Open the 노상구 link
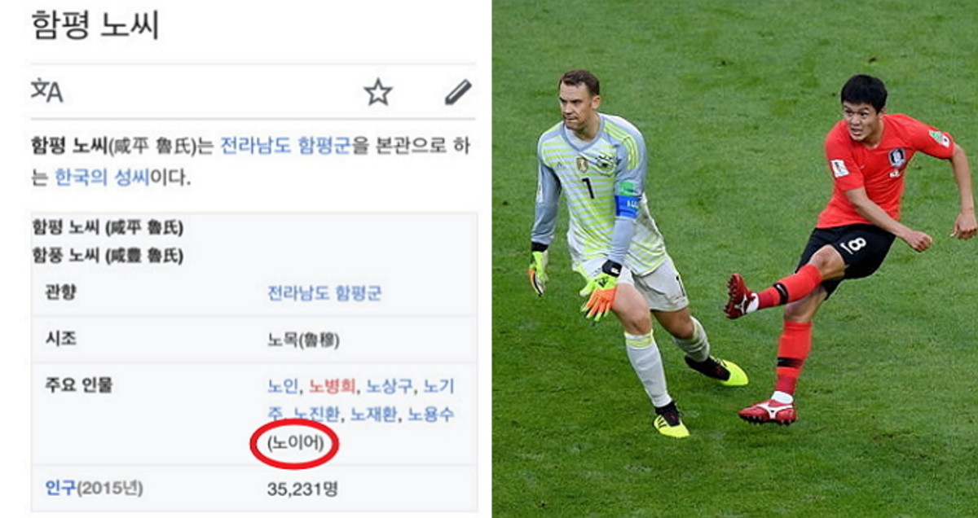Viewport: 978px width, 518px height. click(390, 385)
